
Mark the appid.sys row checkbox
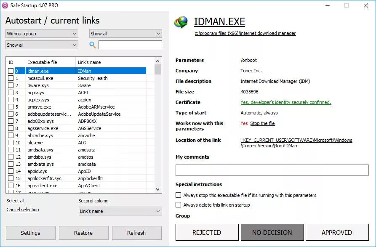point(11,171)
